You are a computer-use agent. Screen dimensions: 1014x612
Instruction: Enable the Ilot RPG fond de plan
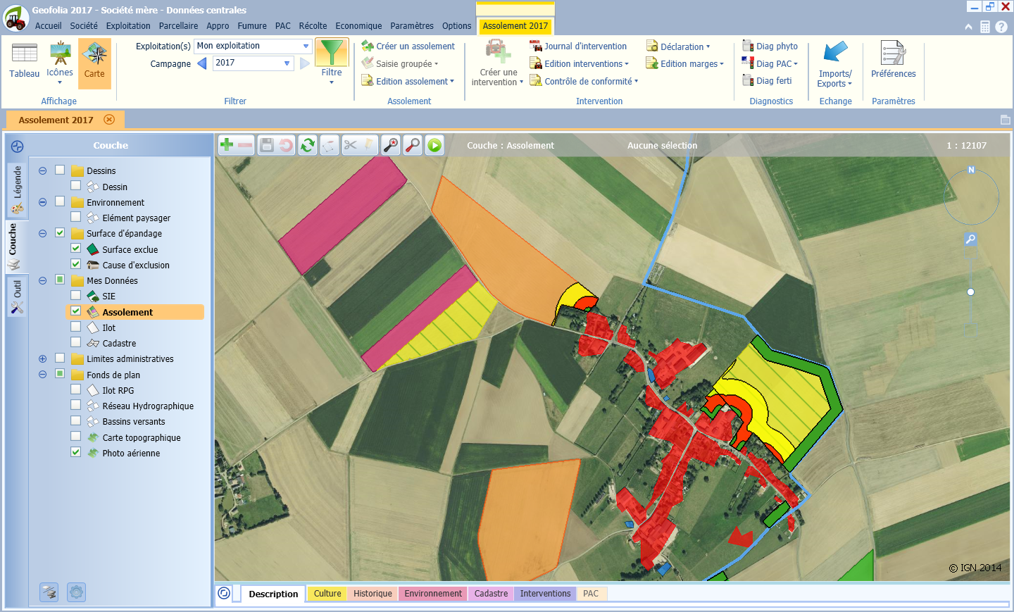(x=75, y=390)
